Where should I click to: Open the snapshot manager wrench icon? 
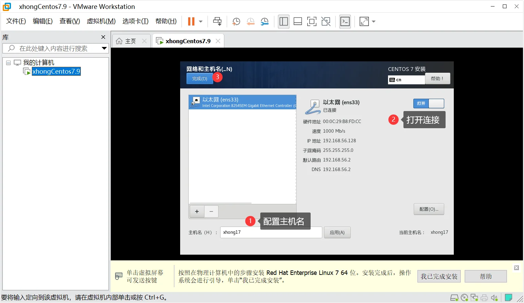click(264, 22)
